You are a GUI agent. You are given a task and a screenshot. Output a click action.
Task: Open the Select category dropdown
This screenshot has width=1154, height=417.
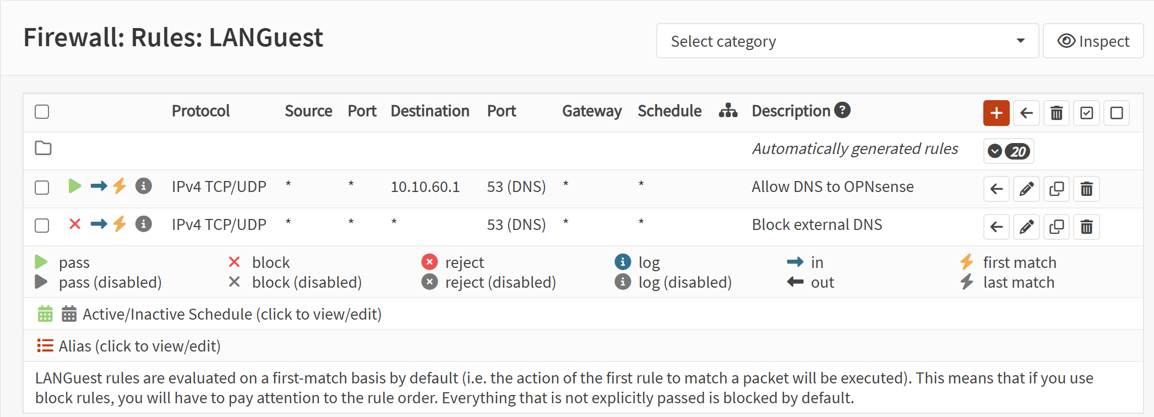click(847, 41)
